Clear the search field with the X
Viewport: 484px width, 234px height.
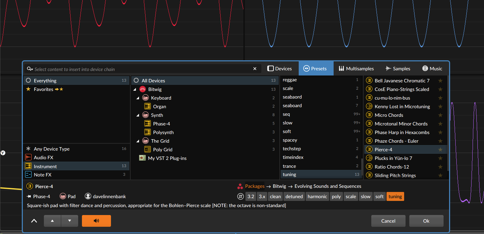point(255,69)
